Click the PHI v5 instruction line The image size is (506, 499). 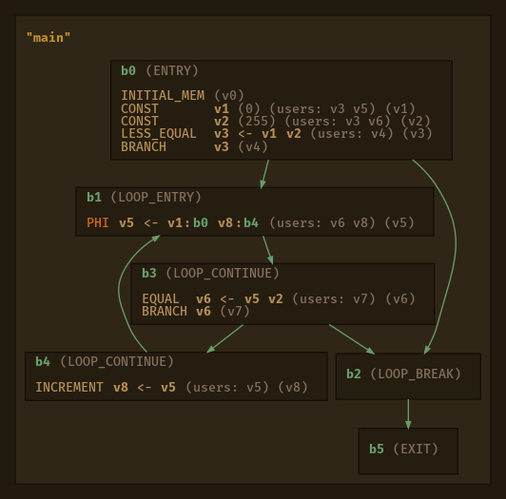[x=250, y=223]
